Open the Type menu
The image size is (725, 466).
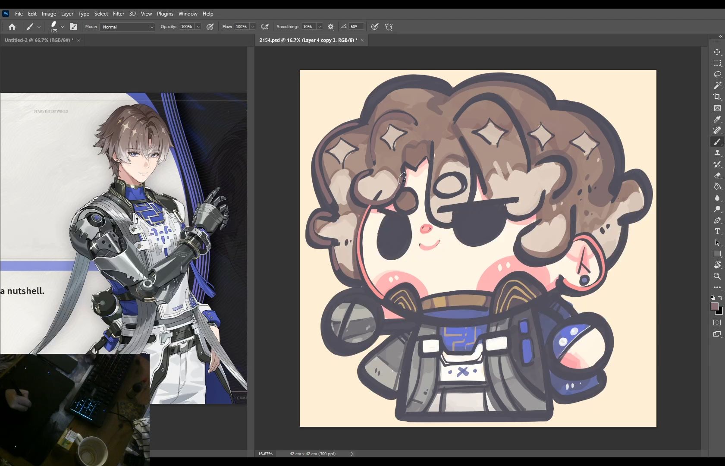point(84,14)
